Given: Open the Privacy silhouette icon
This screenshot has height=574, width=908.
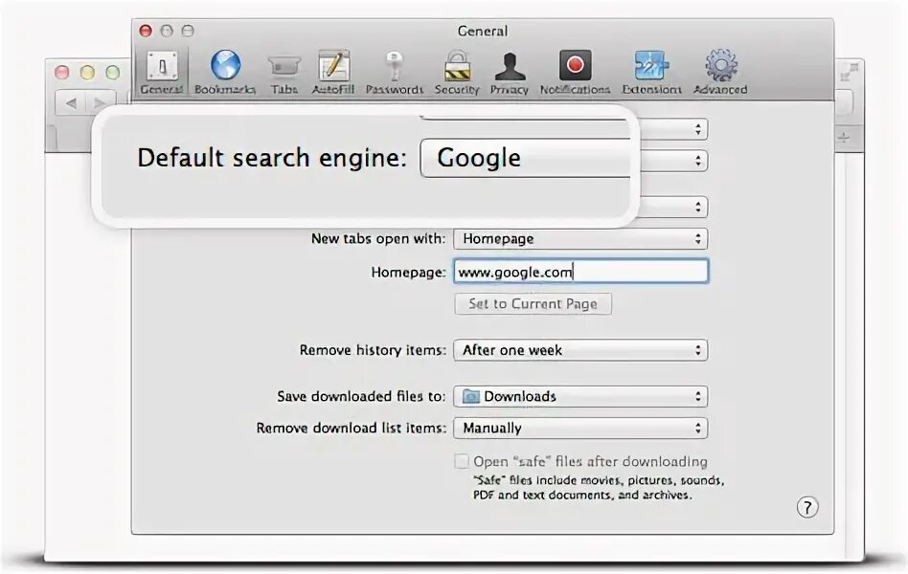Looking at the screenshot, I should coord(510,66).
